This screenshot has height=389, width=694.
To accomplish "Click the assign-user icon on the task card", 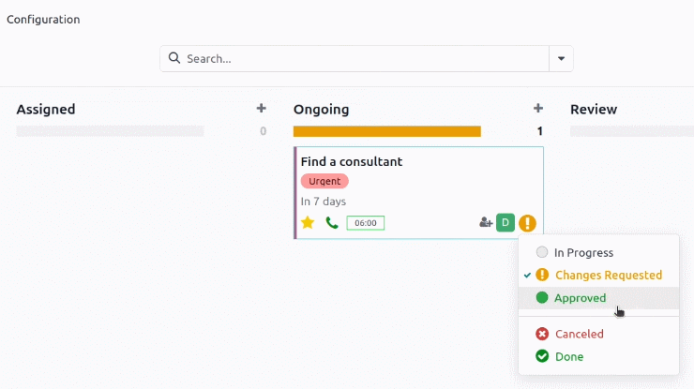I will 486,222.
